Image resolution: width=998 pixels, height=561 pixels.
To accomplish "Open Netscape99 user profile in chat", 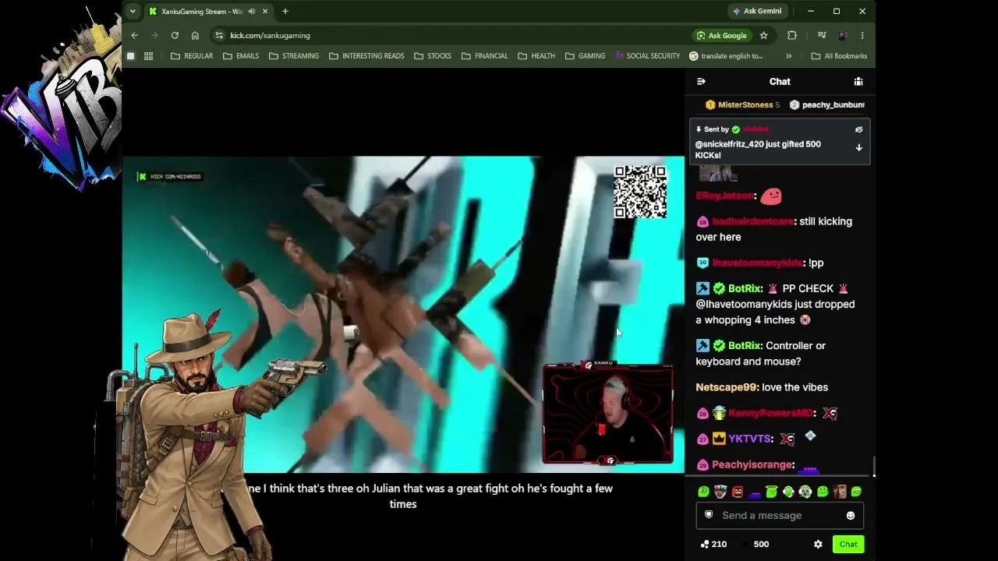I will coord(726,387).
